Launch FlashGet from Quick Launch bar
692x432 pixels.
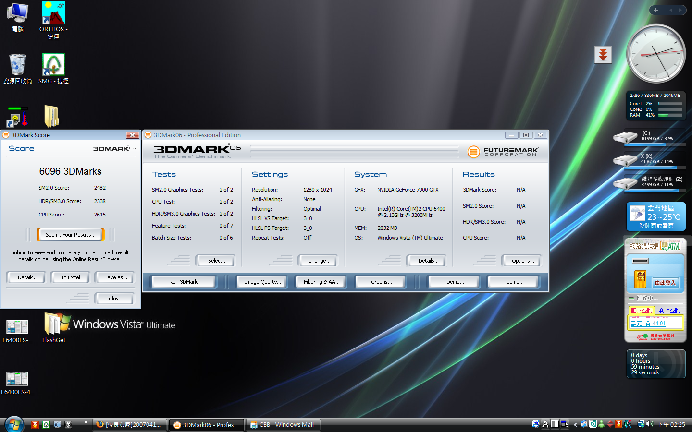[35, 424]
